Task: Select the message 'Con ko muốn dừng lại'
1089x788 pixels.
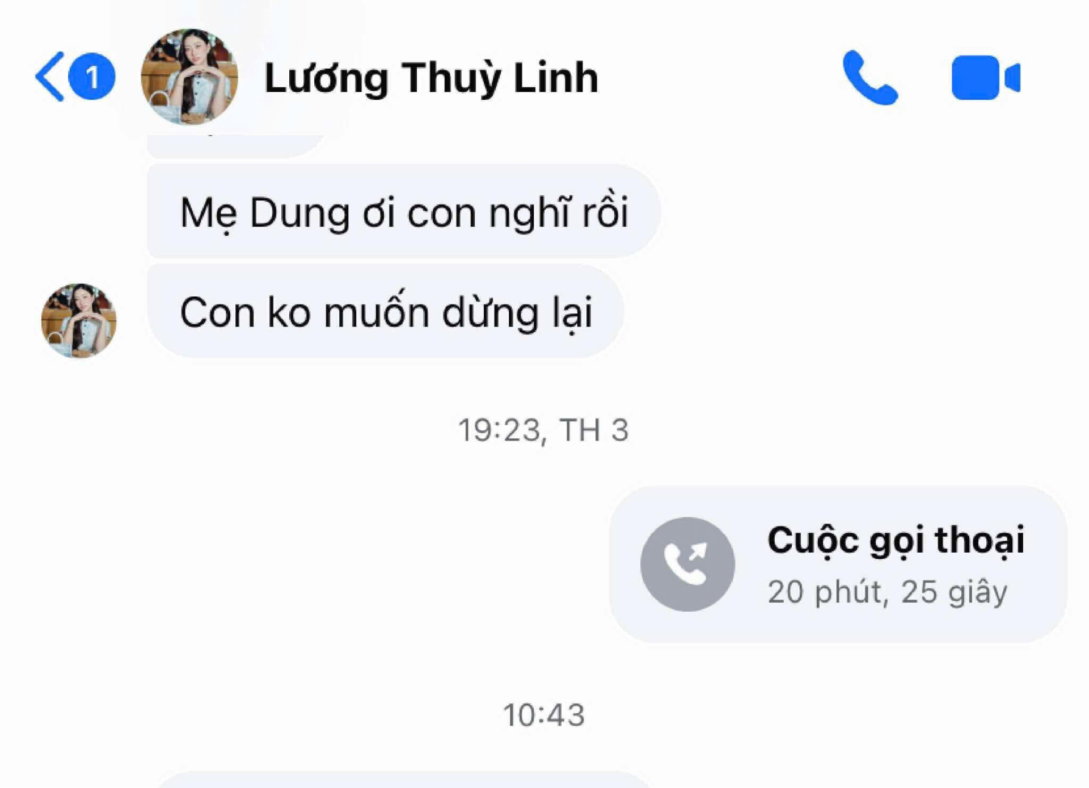Action: point(386,311)
